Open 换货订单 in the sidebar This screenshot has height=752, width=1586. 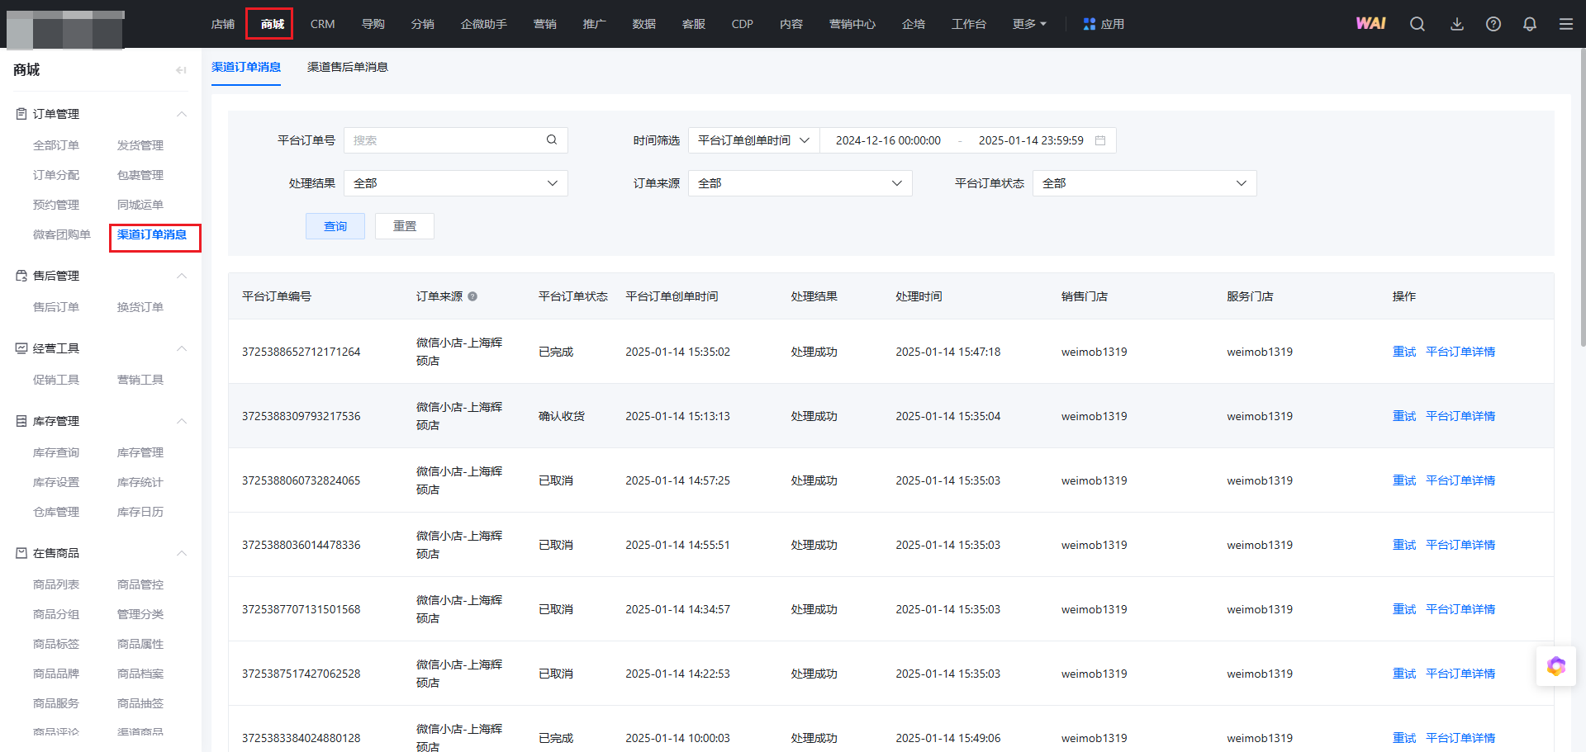[140, 307]
